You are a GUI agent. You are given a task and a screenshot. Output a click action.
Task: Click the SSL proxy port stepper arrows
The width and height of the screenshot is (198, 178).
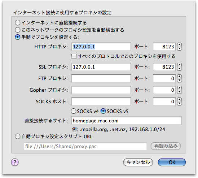click(180, 67)
